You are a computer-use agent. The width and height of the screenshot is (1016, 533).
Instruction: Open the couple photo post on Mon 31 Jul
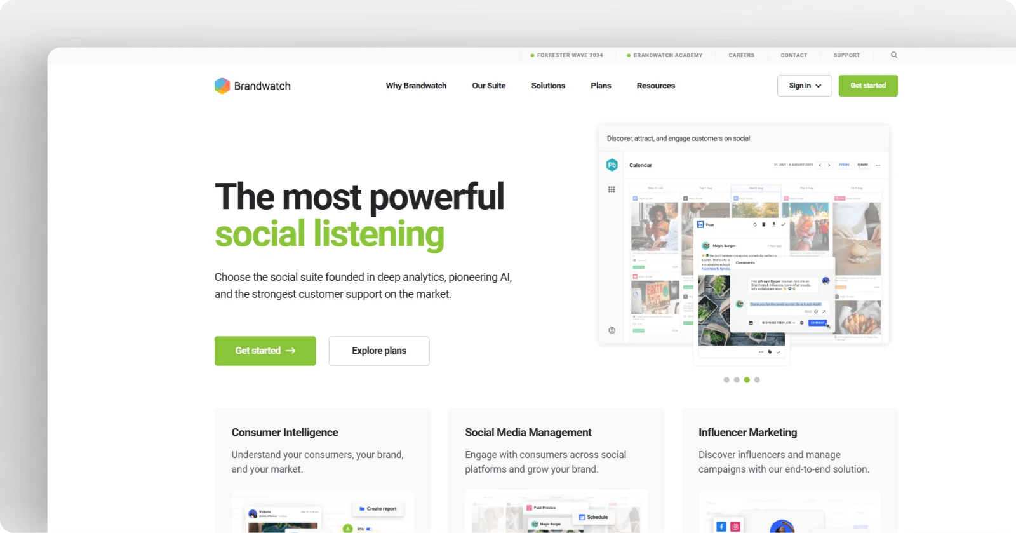point(655,227)
